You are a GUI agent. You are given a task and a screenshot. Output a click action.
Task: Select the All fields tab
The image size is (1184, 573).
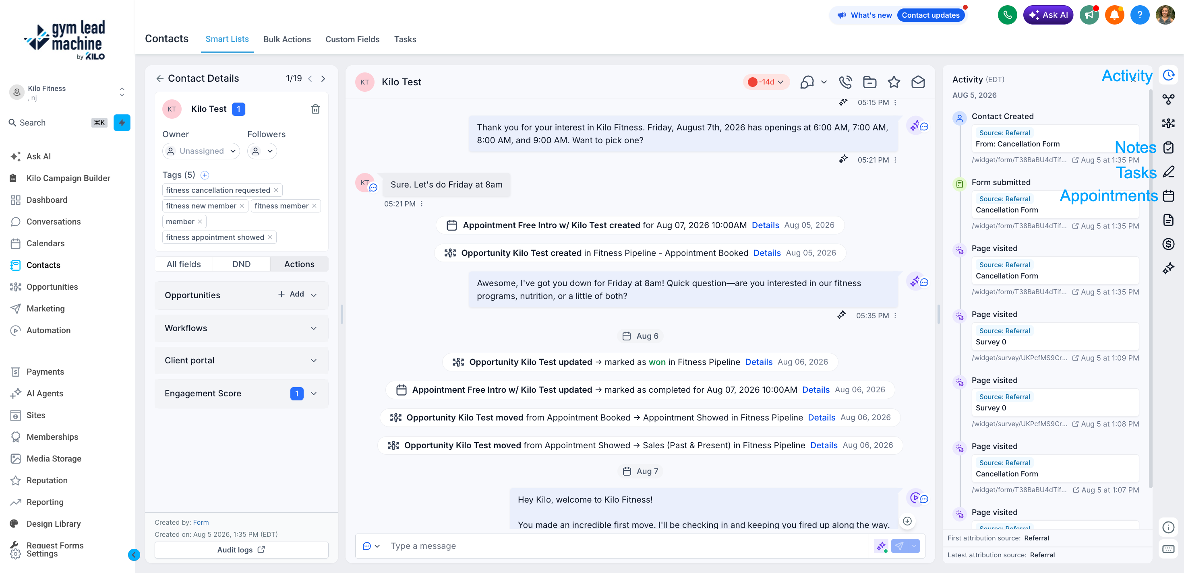[x=183, y=264]
